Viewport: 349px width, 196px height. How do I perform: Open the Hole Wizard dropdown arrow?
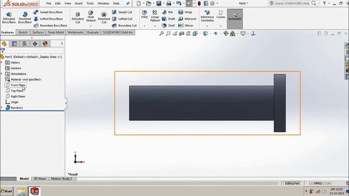click(x=91, y=26)
